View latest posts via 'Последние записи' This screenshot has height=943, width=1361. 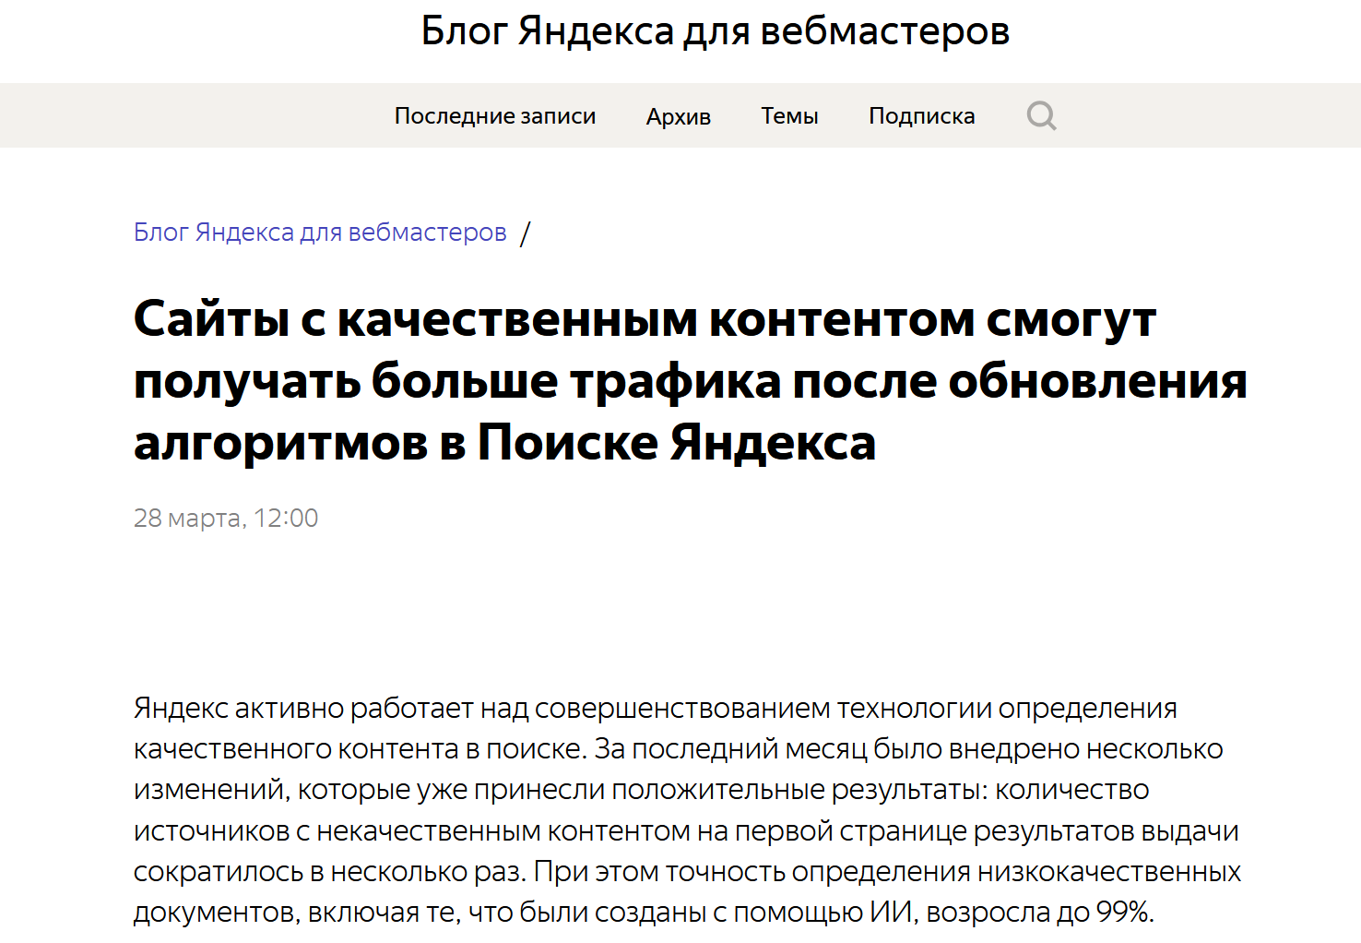tap(495, 115)
